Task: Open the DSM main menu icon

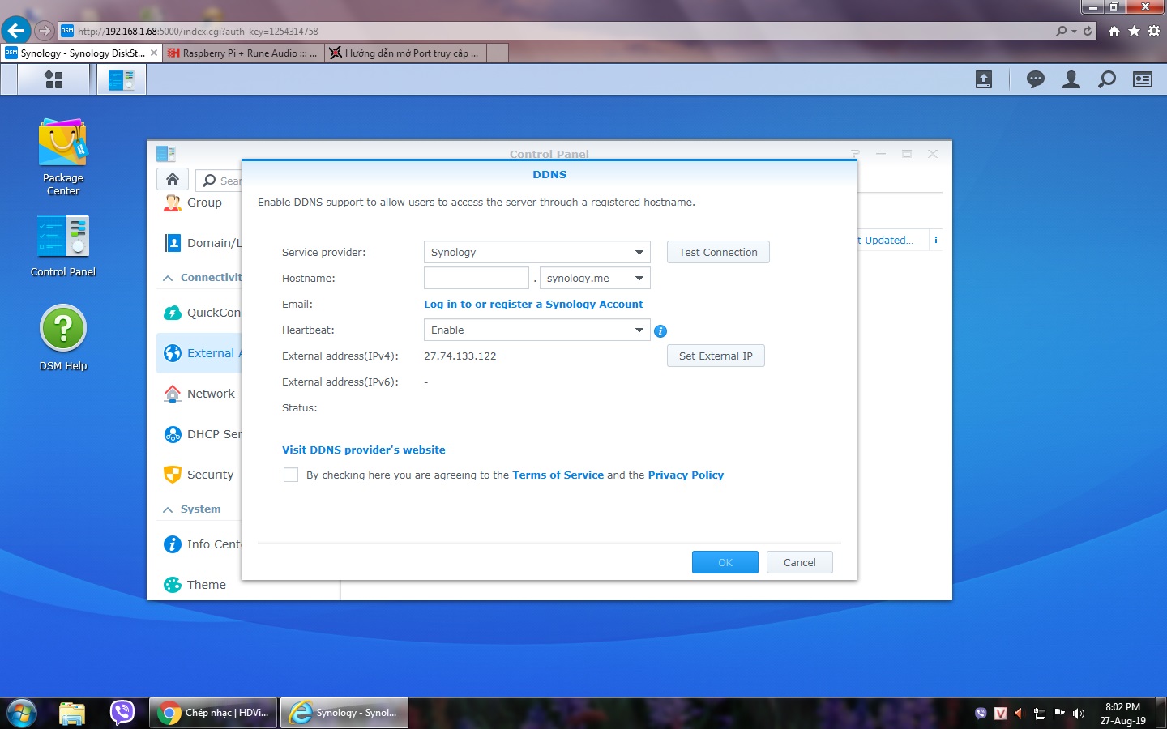Action: tap(53, 79)
